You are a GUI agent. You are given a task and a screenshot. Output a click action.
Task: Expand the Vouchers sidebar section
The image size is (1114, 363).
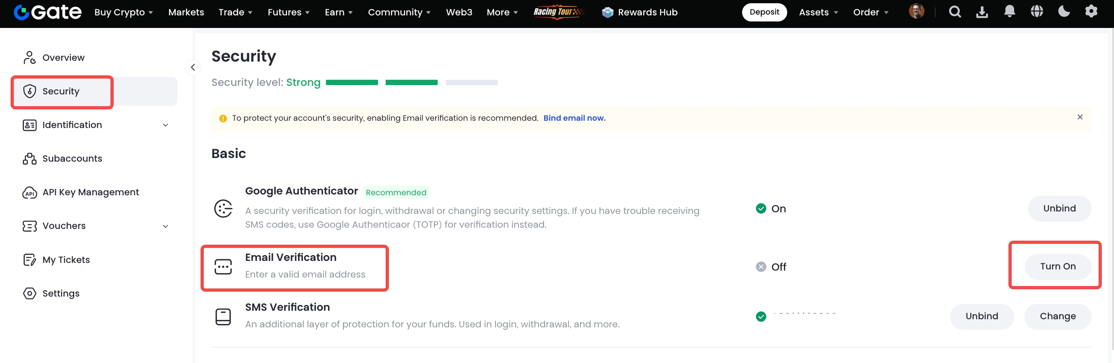coord(165,226)
